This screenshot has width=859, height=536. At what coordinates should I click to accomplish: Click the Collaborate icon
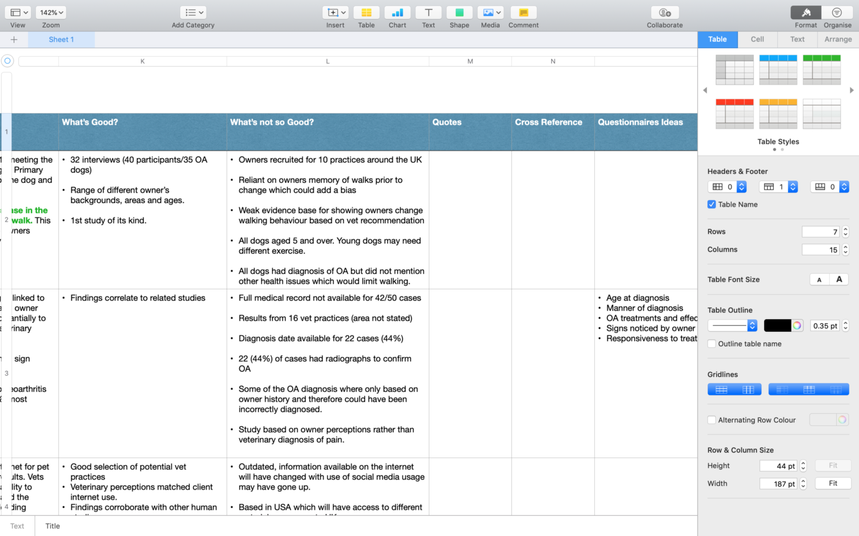tap(665, 13)
